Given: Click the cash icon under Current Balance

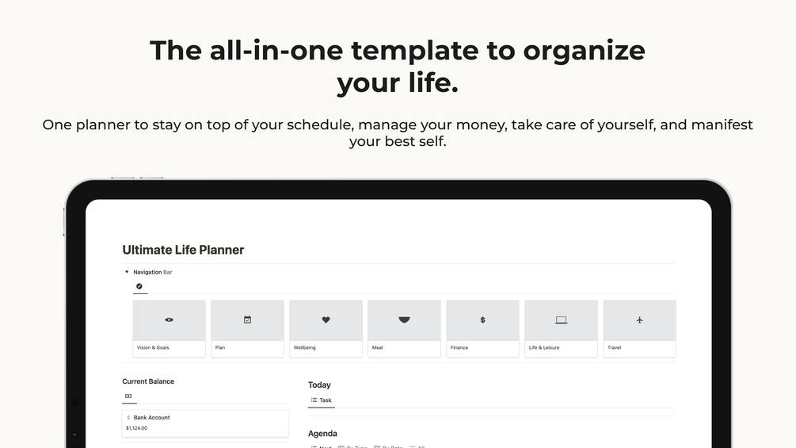Looking at the screenshot, I should click(x=128, y=396).
